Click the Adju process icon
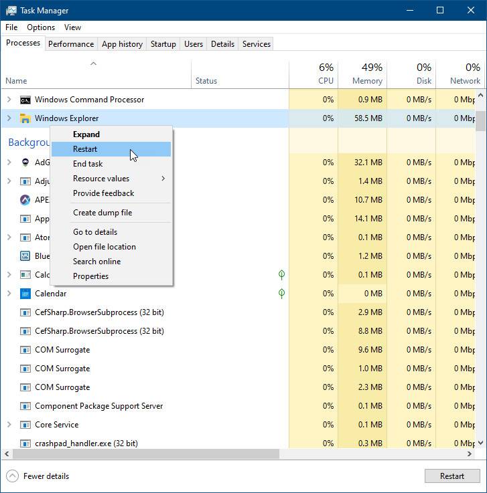The height and width of the screenshot is (493, 487). pyautogui.click(x=25, y=181)
